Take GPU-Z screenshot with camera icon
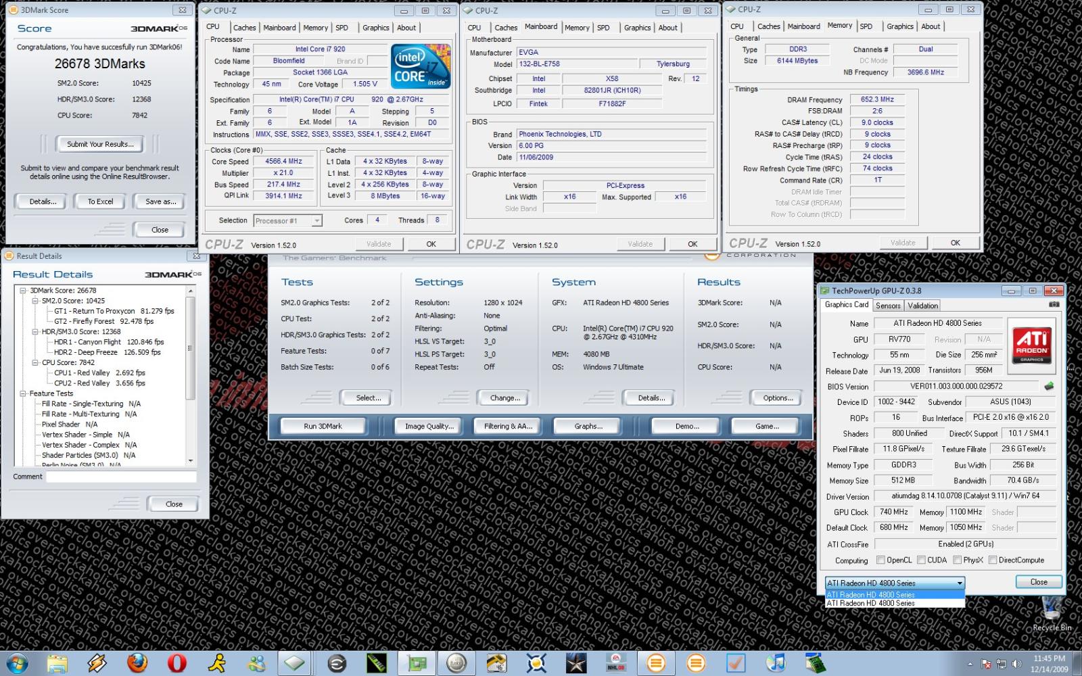Screen dimensions: 1082x676 pyautogui.click(x=1054, y=305)
